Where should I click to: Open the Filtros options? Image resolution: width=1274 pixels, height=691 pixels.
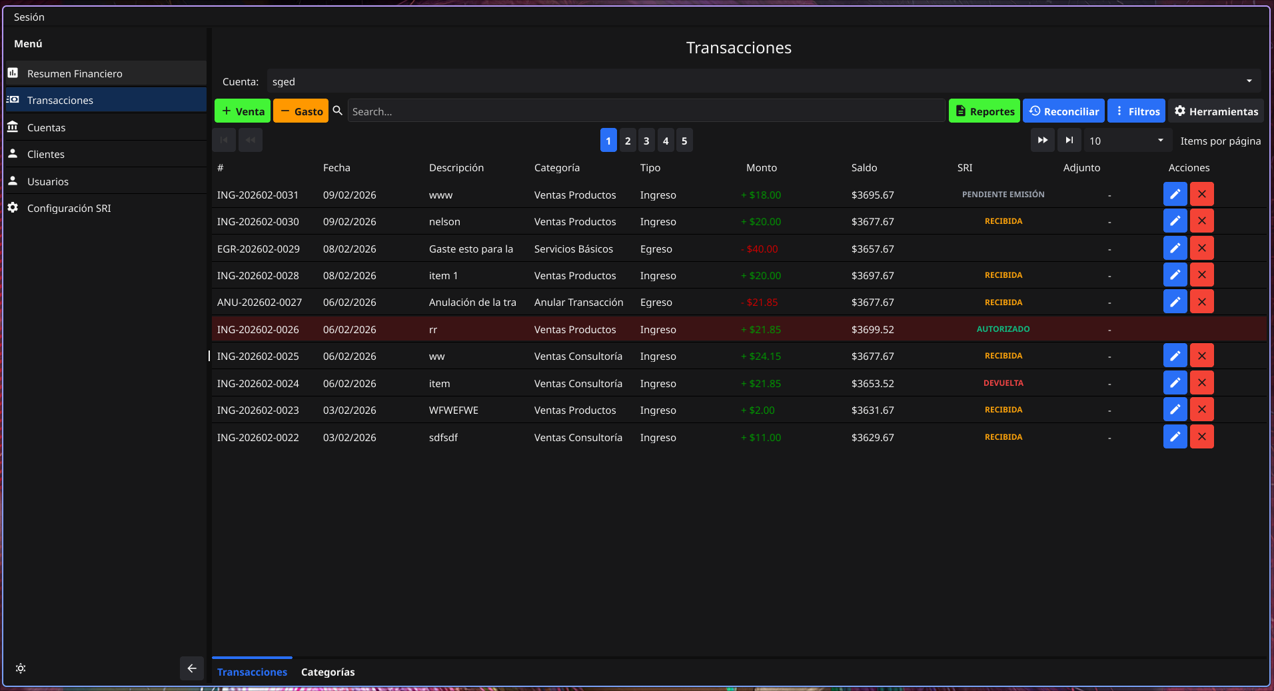1136,111
